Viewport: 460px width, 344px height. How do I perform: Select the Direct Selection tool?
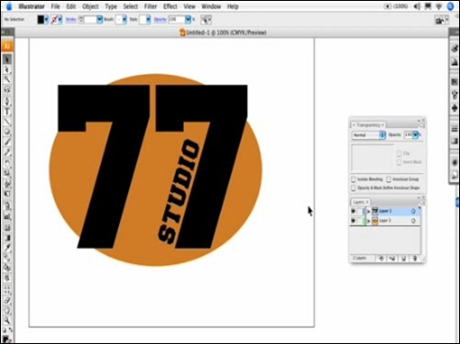(7, 70)
